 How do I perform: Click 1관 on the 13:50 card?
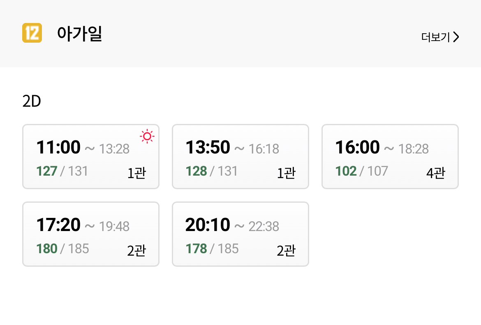click(286, 173)
